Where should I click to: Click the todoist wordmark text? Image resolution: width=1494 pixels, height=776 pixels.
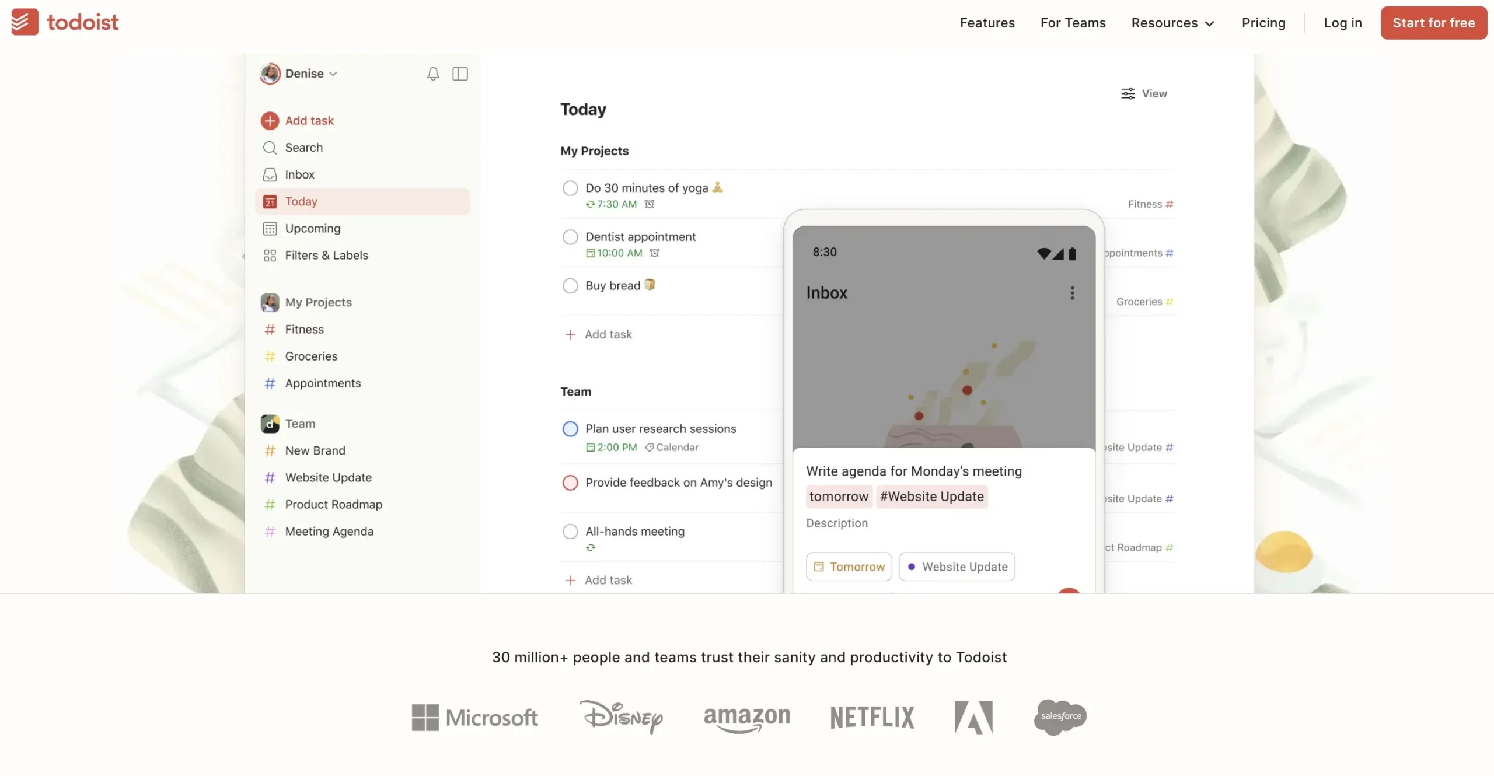(x=82, y=22)
